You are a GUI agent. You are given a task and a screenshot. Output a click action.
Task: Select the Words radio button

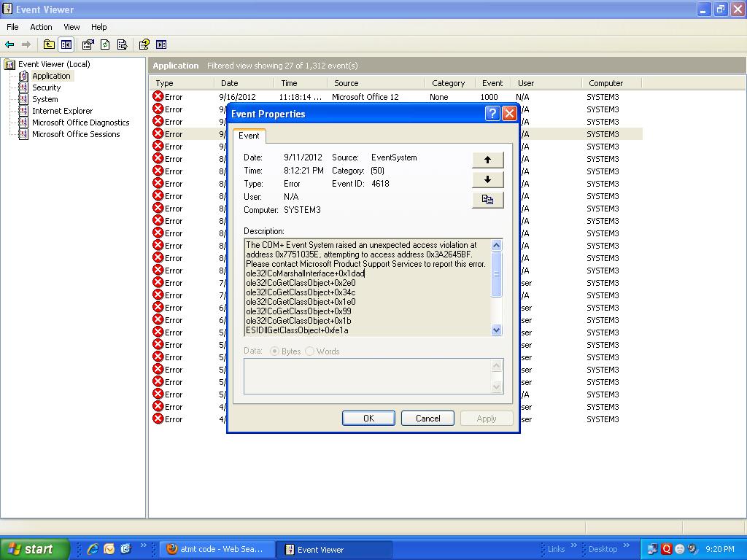(x=309, y=351)
